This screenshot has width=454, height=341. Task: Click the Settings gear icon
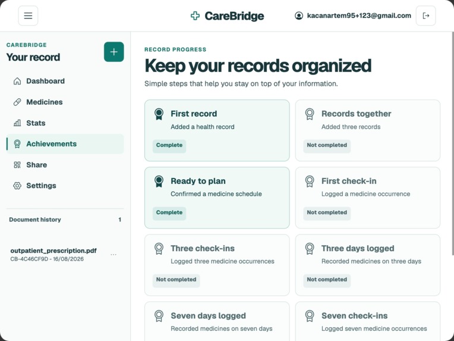click(x=17, y=186)
